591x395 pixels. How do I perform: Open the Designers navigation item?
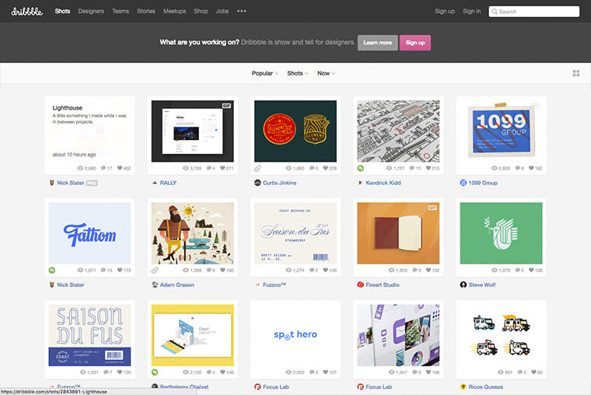91,11
